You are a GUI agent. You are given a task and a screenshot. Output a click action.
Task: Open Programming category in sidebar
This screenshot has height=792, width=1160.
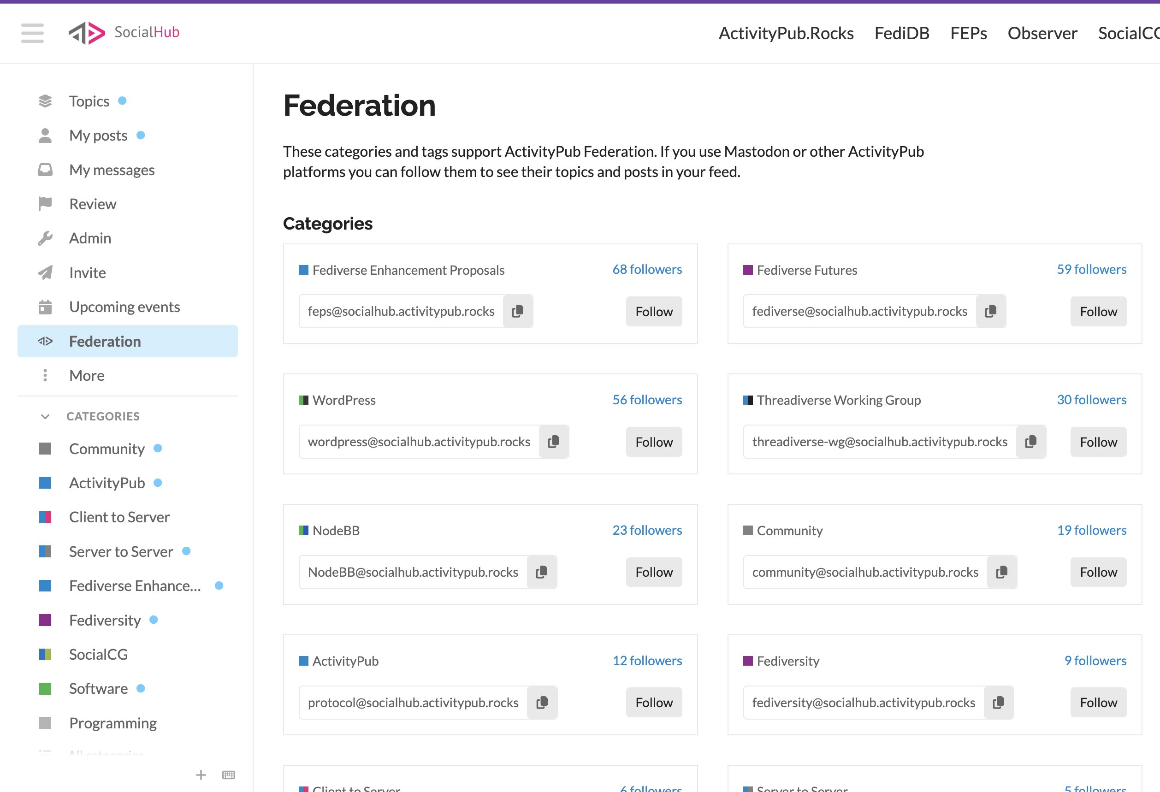click(127, 723)
